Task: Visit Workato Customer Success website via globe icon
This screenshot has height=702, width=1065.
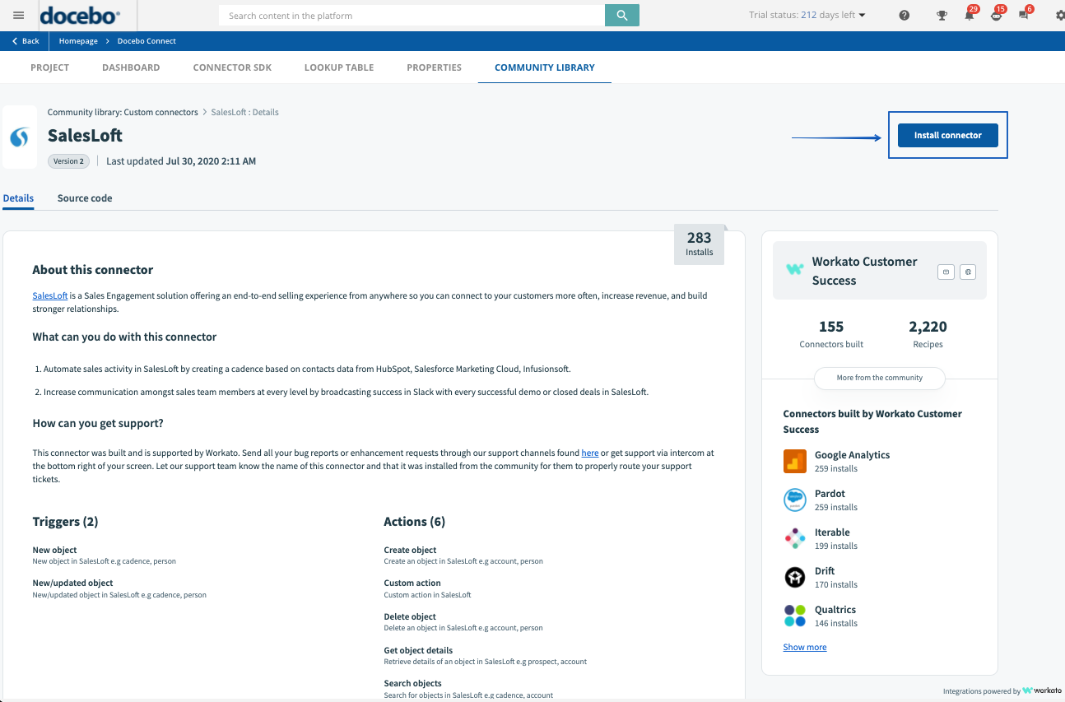Action: [x=968, y=271]
